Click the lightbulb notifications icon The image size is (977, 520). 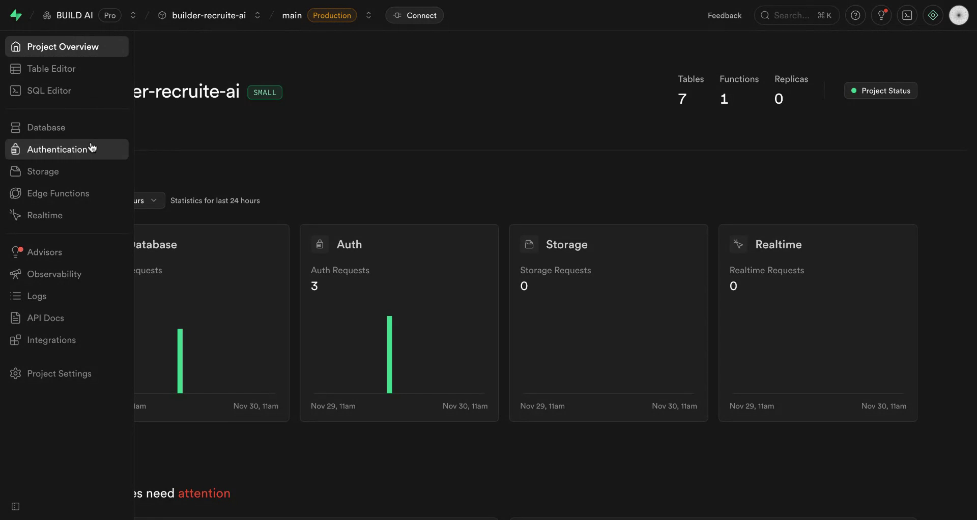(x=881, y=15)
